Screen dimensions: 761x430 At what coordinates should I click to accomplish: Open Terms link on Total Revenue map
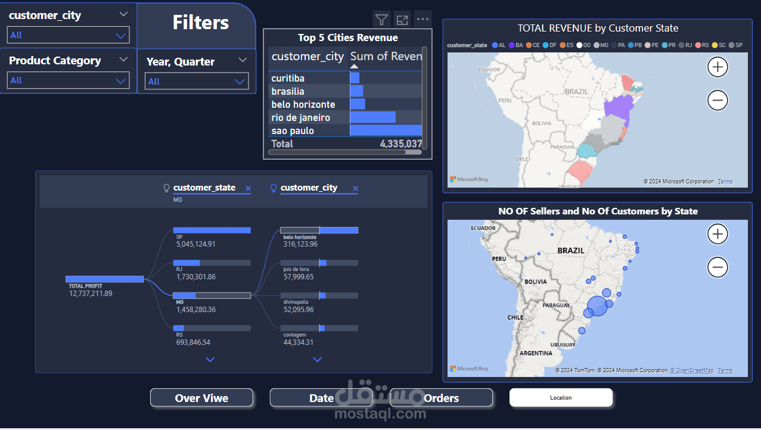point(725,182)
